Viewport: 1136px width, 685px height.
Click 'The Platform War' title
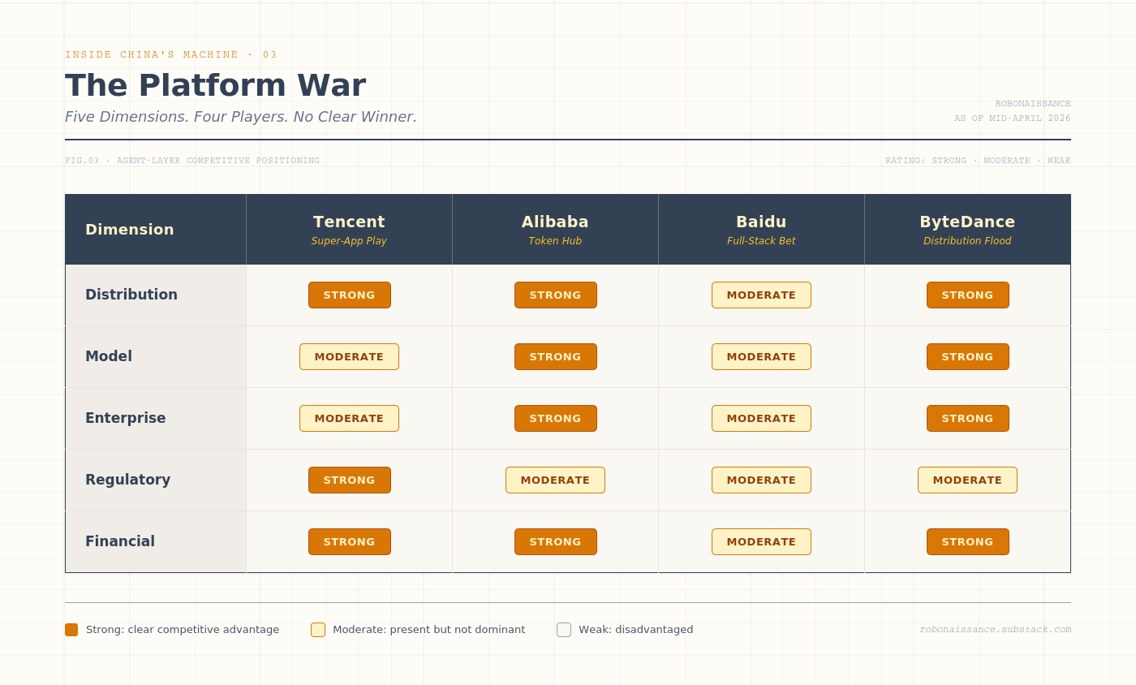tap(216, 85)
